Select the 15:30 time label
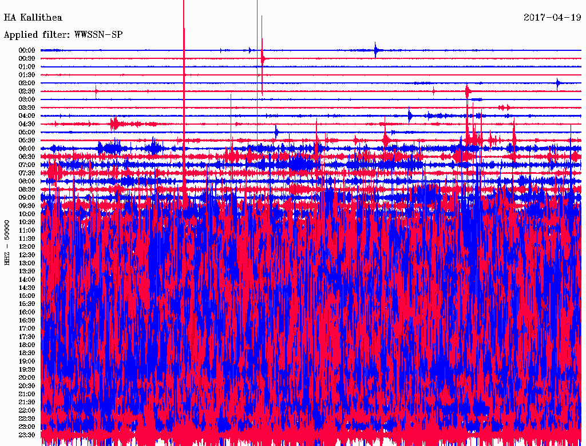The width and height of the screenshot is (586, 446). tap(27, 304)
